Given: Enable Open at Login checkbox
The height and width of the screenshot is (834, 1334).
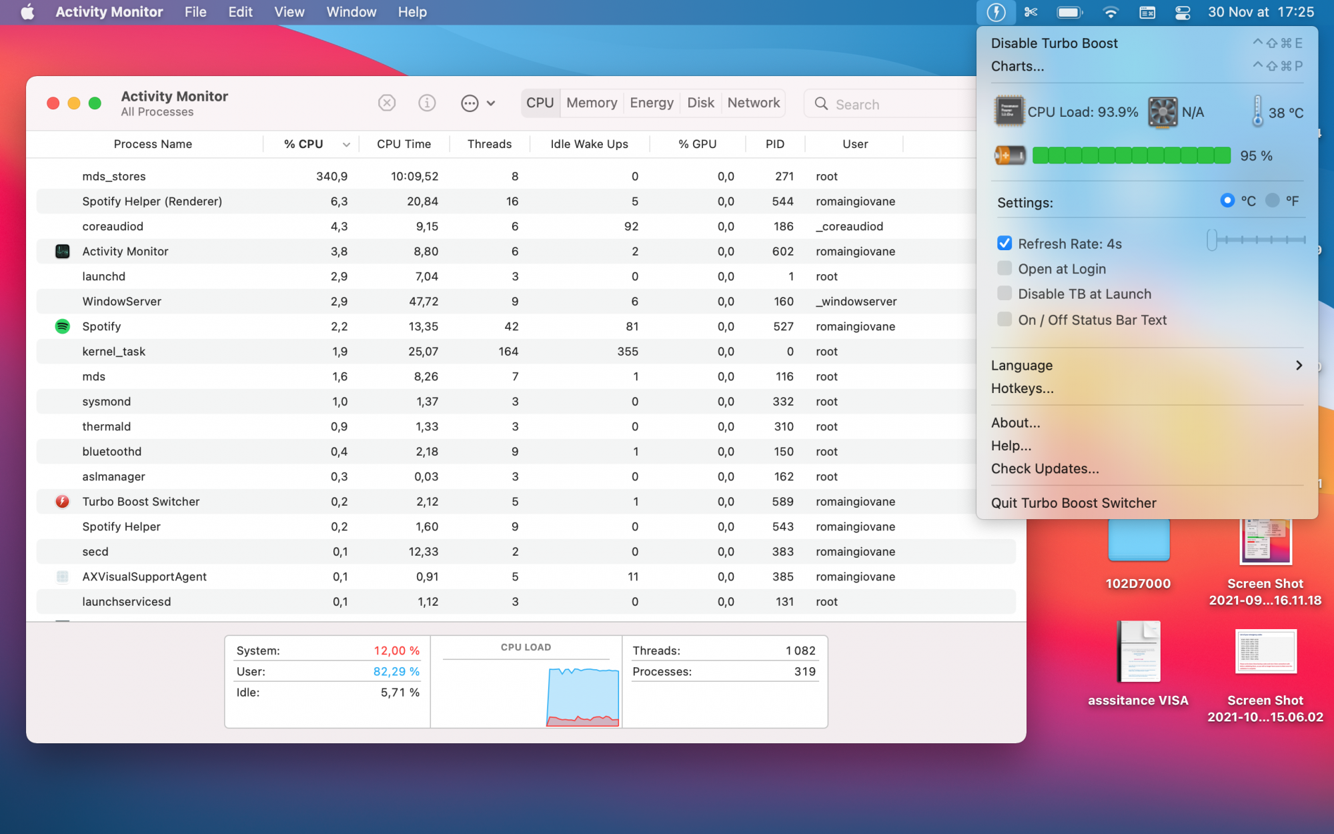Looking at the screenshot, I should (1005, 269).
